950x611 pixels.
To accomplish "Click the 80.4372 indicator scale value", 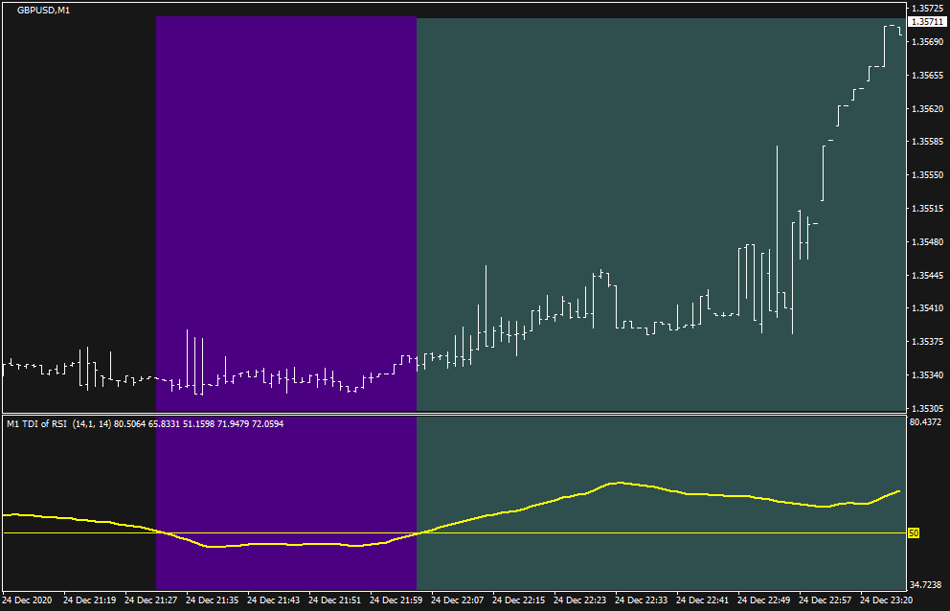I will point(926,422).
